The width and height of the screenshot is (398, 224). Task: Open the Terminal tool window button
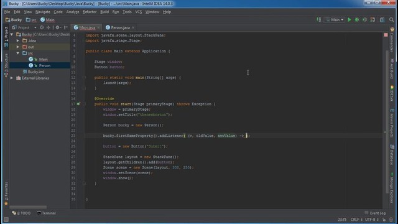pos(46,213)
